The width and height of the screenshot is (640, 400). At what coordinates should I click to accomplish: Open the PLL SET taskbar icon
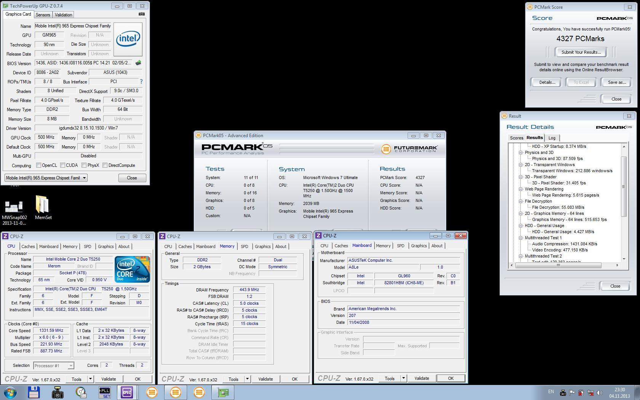104,392
